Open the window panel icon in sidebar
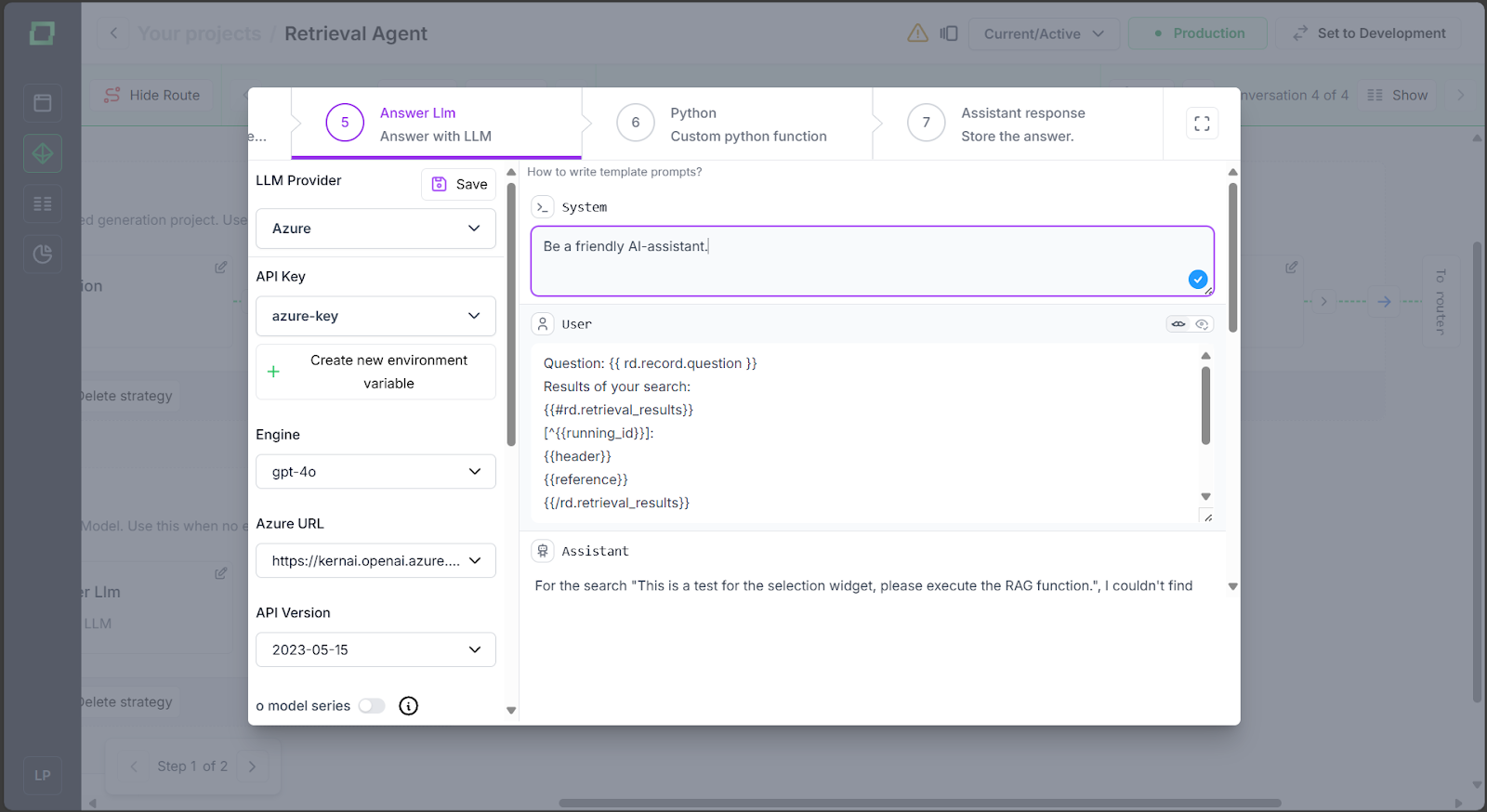Screen dimensions: 1487x812 point(43,103)
